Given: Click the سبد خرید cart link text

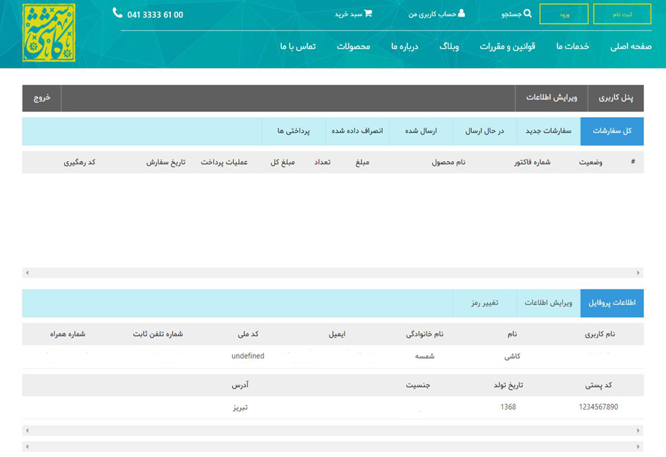Looking at the screenshot, I should (x=348, y=14).
